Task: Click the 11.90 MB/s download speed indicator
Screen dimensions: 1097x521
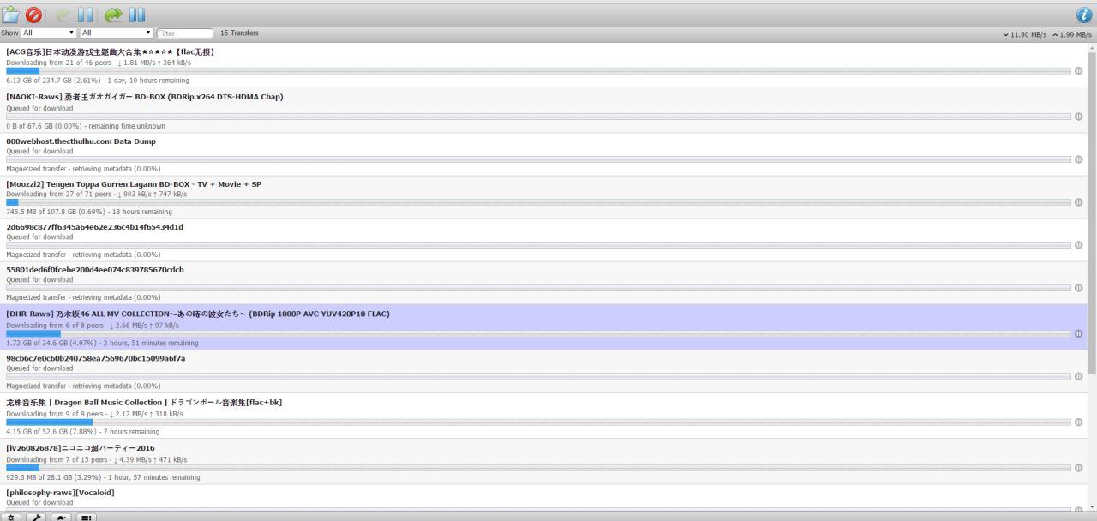Action: click(x=1025, y=34)
